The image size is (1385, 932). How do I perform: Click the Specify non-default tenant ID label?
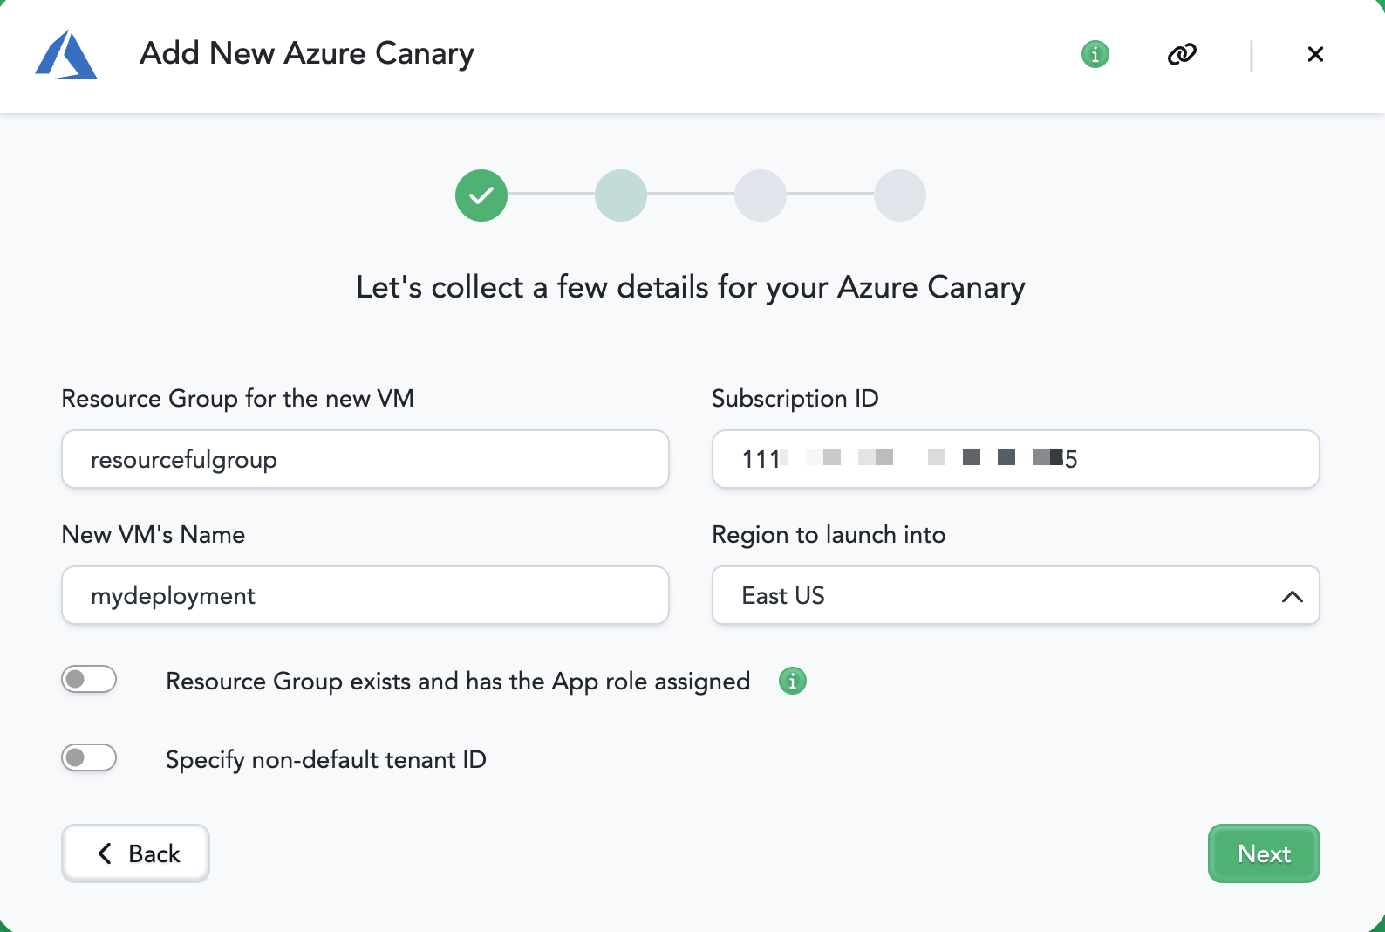click(x=326, y=760)
